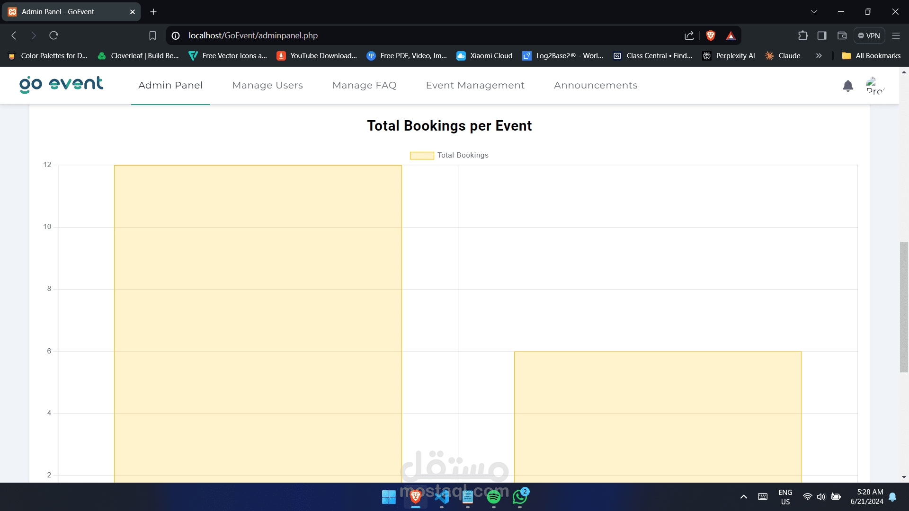
Task: Go to Manage Users tab
Action: pyautogui.click(x=267, y=85)
